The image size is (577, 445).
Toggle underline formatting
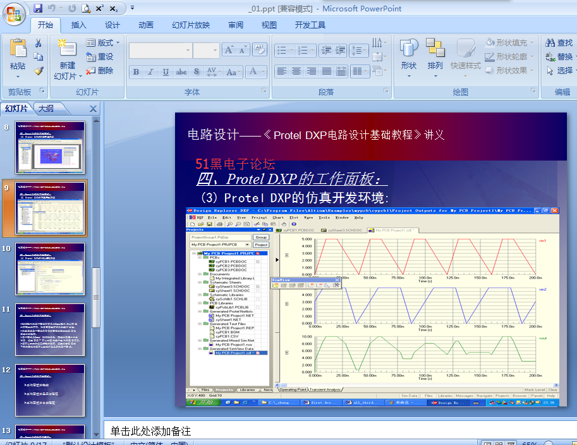pyautogui.click(x=166, y=72)
